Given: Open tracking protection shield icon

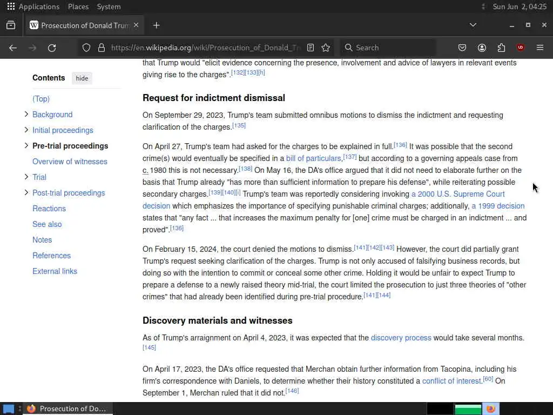Looking at the screenshot, I should tap(86, 48).
